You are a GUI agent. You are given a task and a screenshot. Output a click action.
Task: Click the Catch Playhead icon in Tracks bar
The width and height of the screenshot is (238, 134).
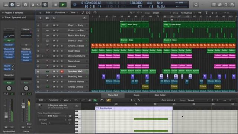click(95, 13)
